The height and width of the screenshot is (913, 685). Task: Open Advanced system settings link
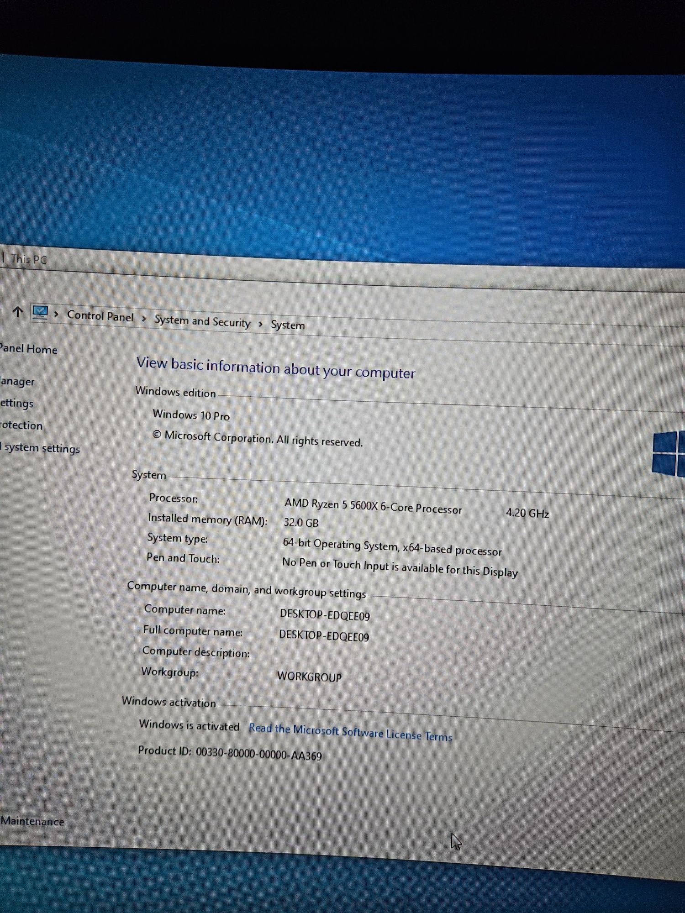pyautogui.click(x=40, y=448)
